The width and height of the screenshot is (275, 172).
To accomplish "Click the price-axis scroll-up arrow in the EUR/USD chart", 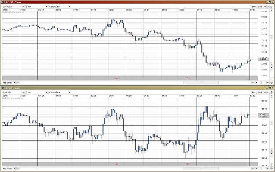I will tap(271, 10).
